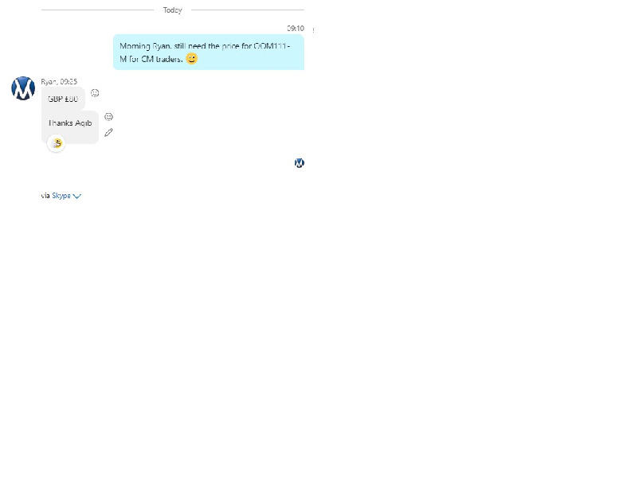
Task: Click the edit pencil icon
Action: (108, 132)
